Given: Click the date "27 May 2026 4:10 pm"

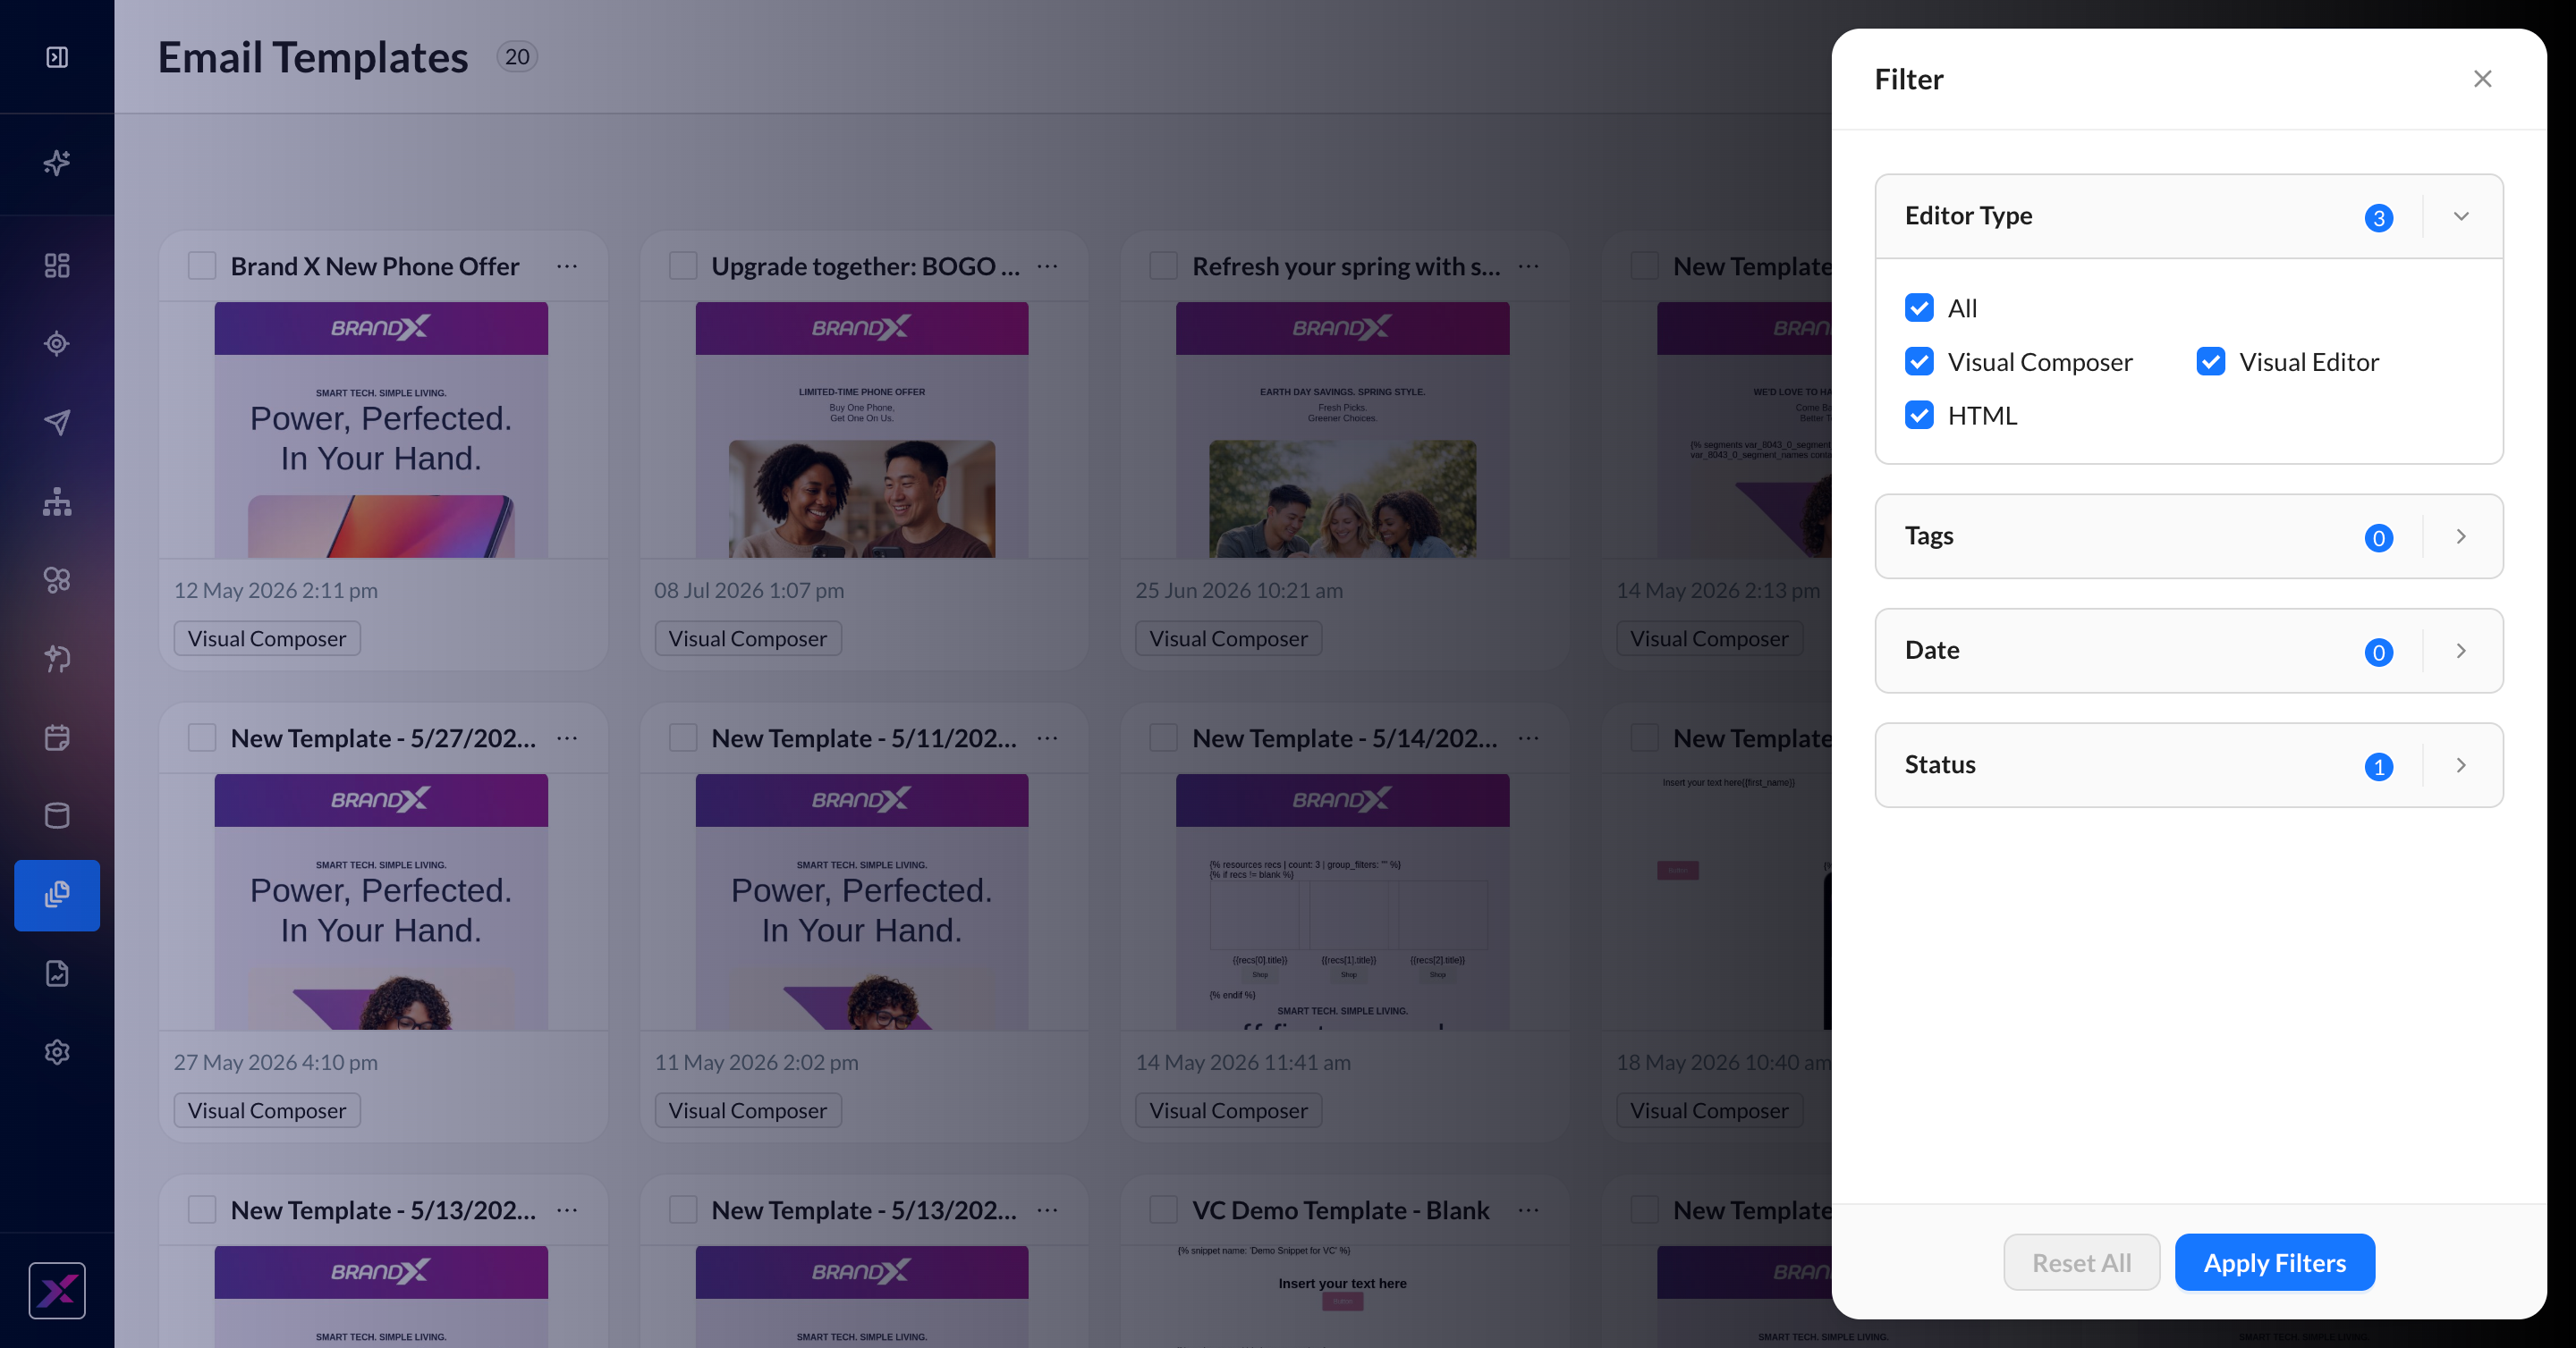Looking at the screenshot, I should point(276,1062).
